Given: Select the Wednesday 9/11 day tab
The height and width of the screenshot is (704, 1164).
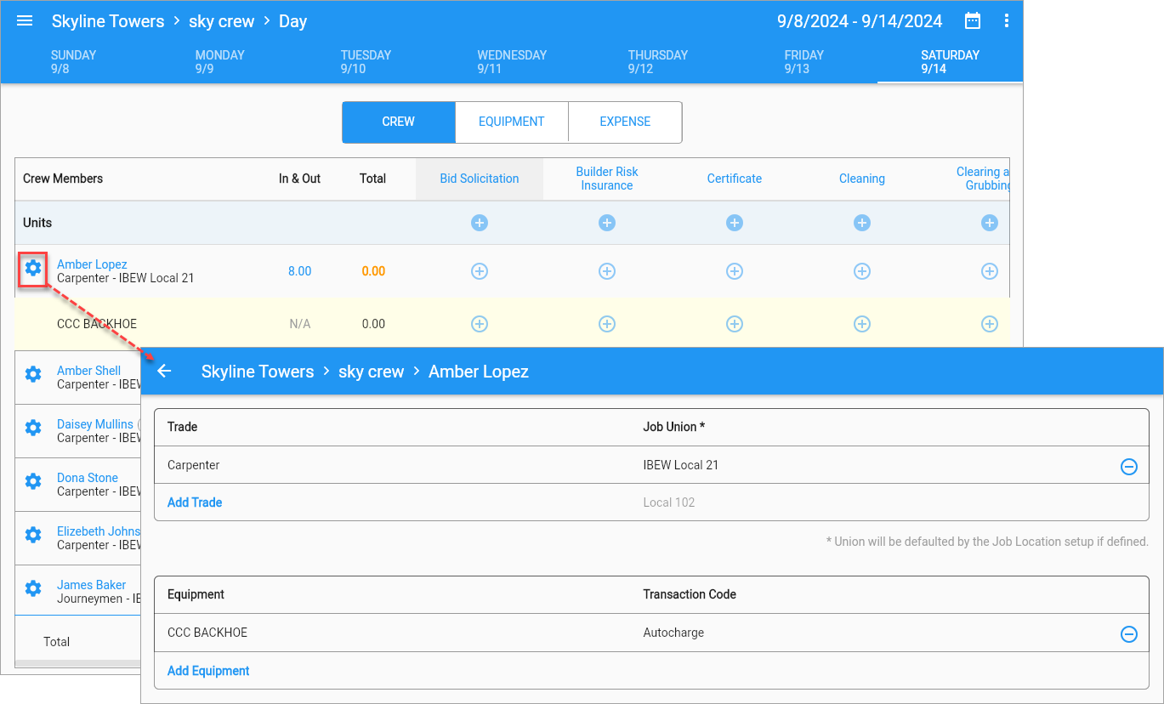Looking at the screenshot, I should [512, 62].
